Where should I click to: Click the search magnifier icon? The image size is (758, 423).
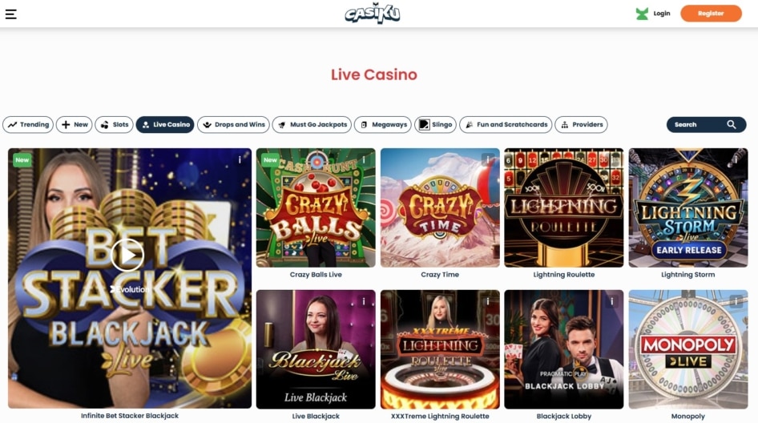(732, 125)
